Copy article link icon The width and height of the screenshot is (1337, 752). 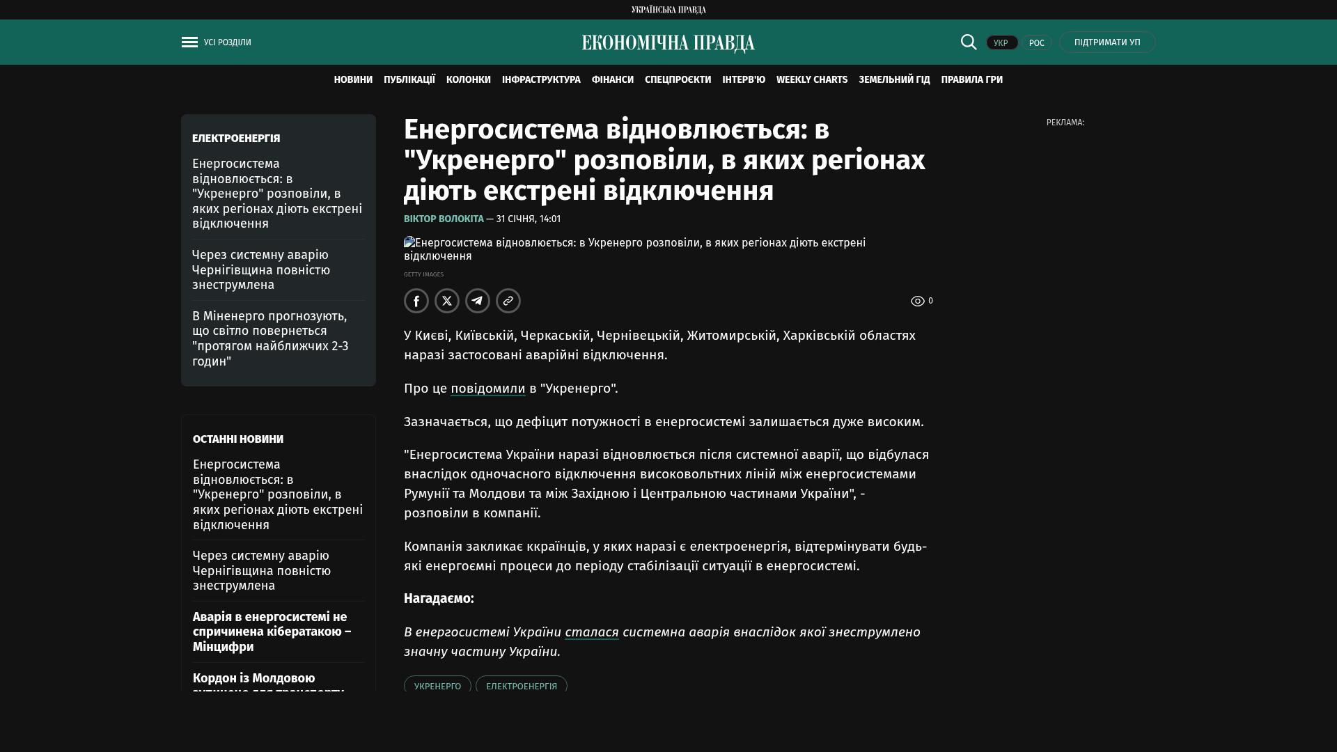(x=508, y=301)
